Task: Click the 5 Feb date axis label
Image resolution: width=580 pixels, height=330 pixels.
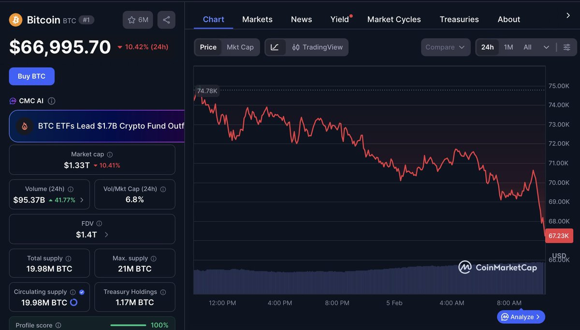Action: (394, 303)
